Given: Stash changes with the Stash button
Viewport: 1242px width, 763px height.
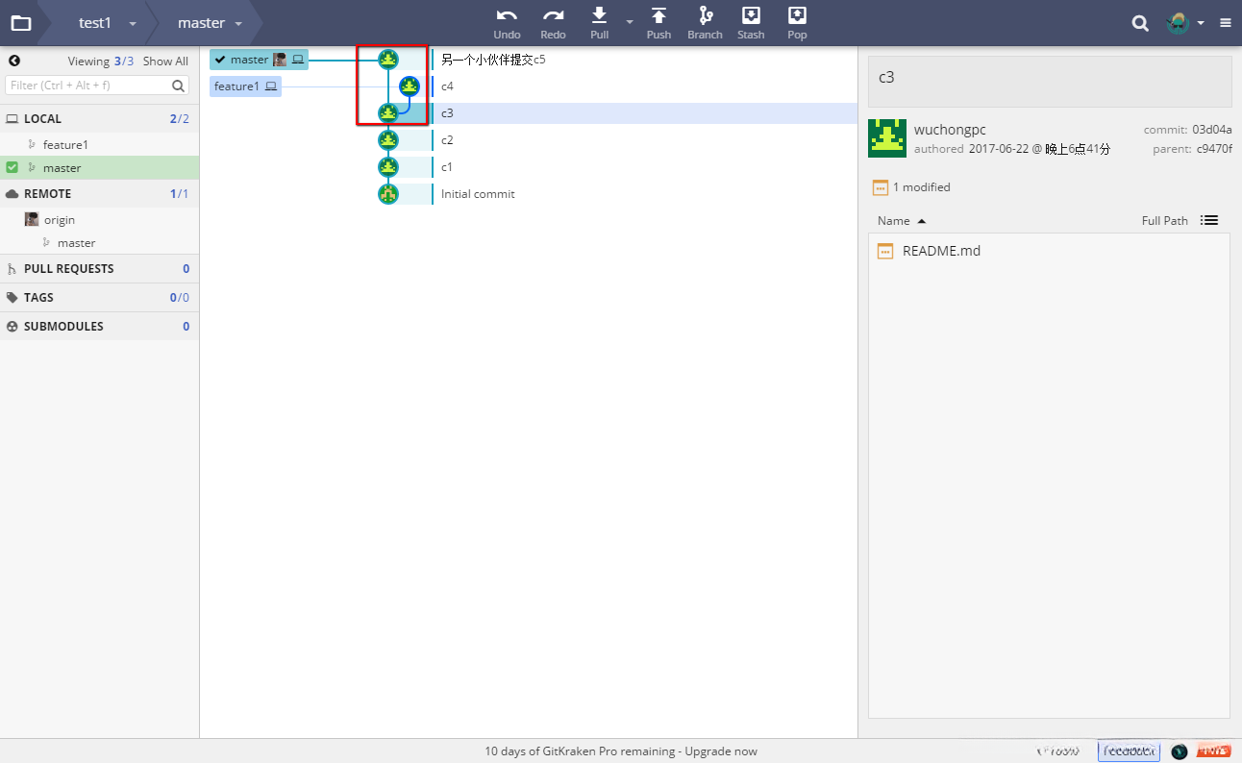Looking at the screenshot, I should 751,24.
